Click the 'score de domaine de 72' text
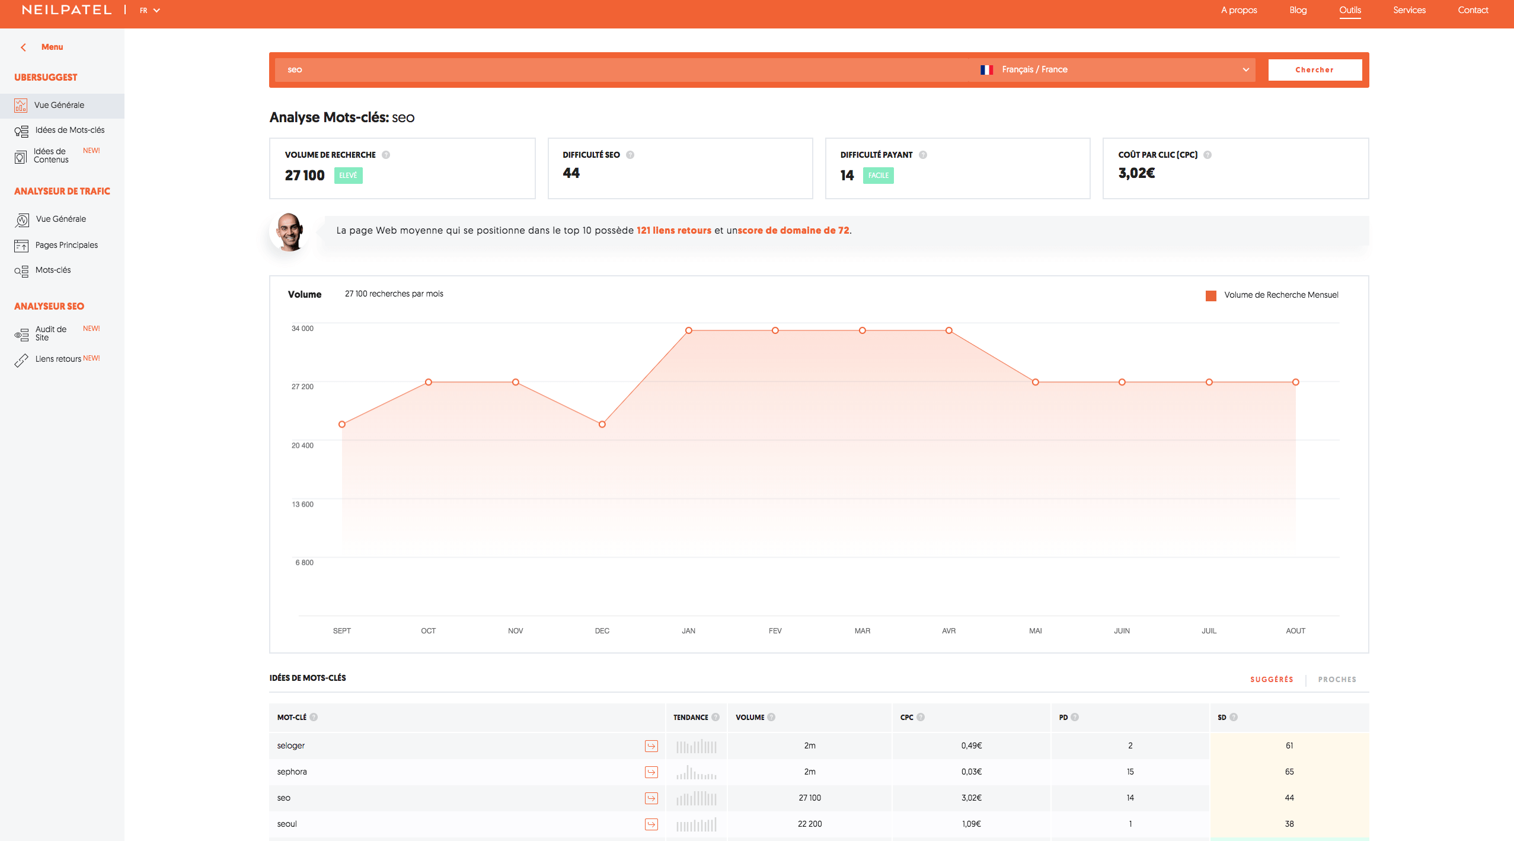Viewport: 1514px width, 841px height. (793, 231)
